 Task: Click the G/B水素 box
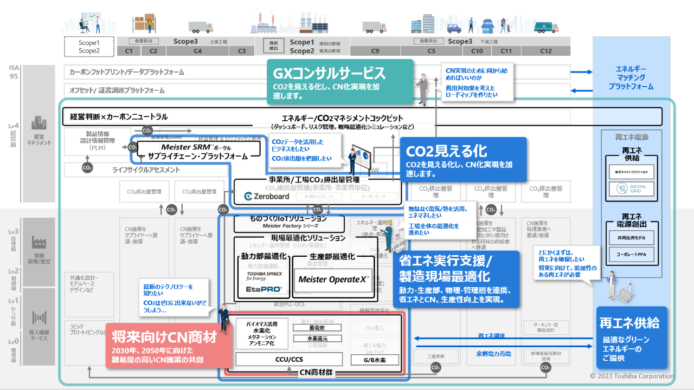coord(374,359)
